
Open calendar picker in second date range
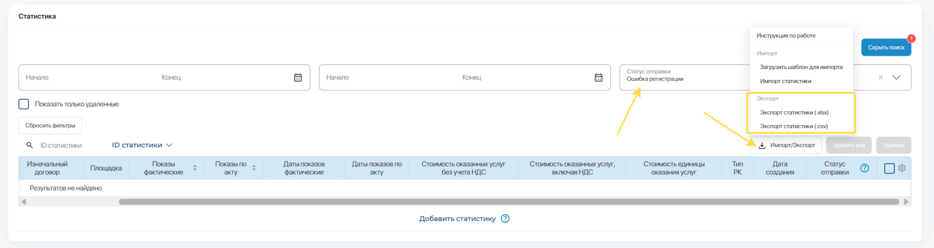[598, 78]
